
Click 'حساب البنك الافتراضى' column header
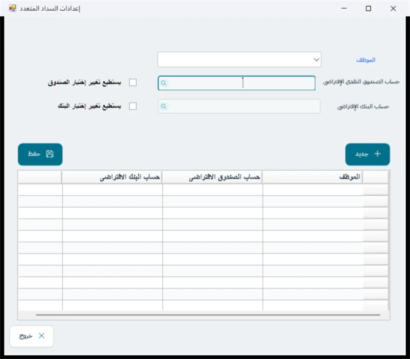[112, 177]
